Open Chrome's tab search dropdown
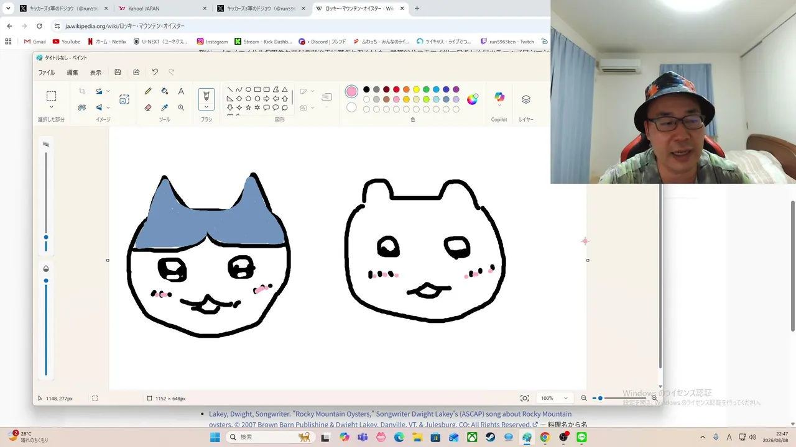Viewport: 796px width, 447px height. coord(8,9)
